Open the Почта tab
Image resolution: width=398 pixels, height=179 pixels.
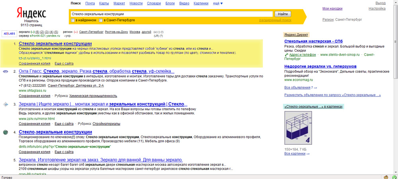[x=90, y=4]
